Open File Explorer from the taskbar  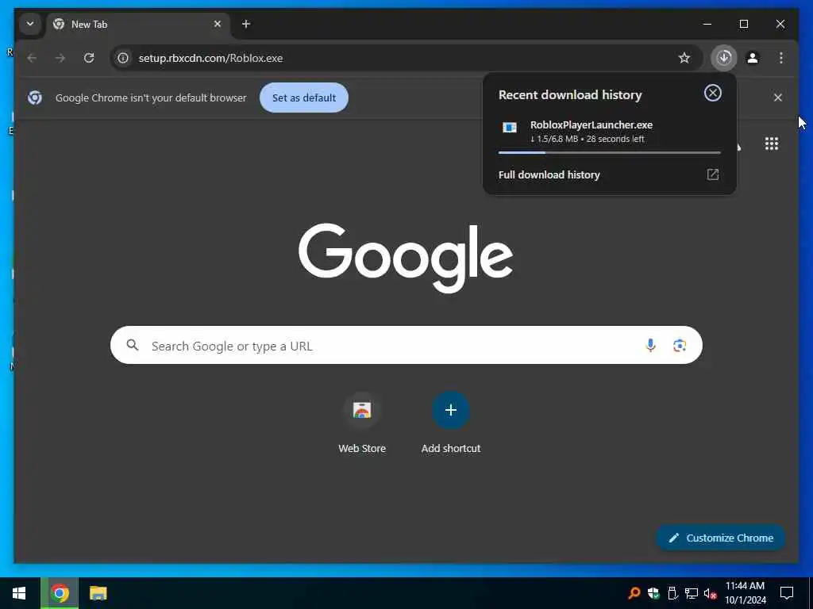pos(98,593)
